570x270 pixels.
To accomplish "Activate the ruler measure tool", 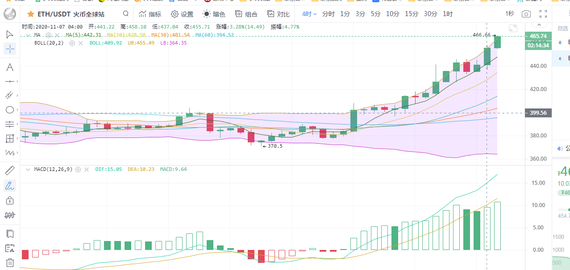I will click(x=10, y=170).
